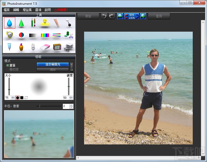Pick the TV noise Denoise tool
This screenshot has width=207, height=162.
[57, 47]
